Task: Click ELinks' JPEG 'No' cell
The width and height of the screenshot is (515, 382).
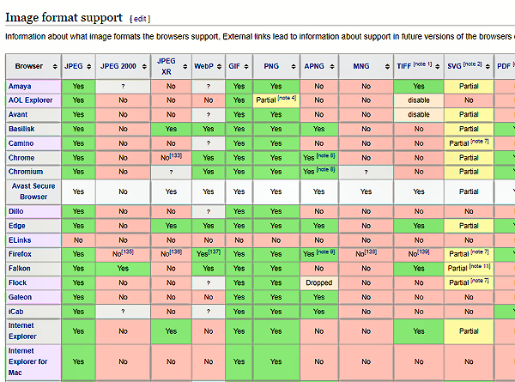Action: click(78, 240)
